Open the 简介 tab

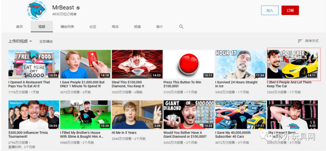(x=159, y=27)
